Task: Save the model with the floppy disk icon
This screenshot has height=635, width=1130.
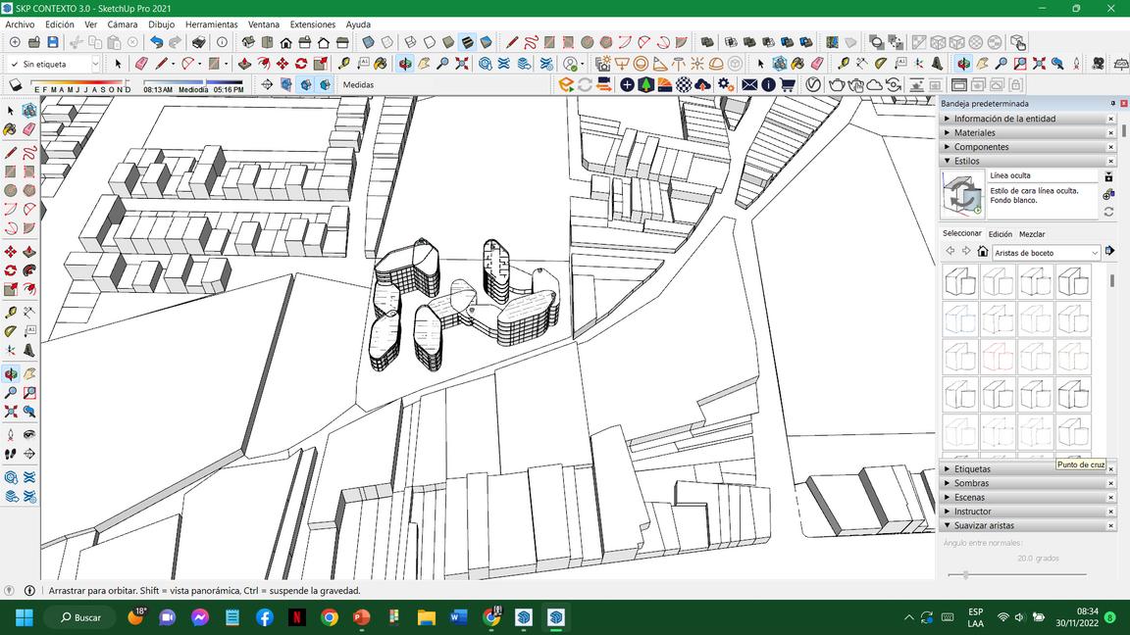Action: (x=53, y=42)
